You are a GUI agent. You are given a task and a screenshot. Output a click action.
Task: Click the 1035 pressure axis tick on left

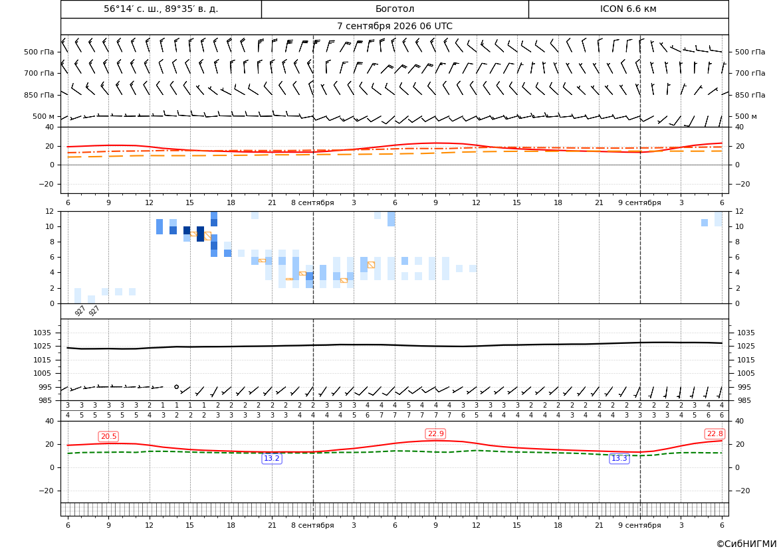(x=47, y=333)
